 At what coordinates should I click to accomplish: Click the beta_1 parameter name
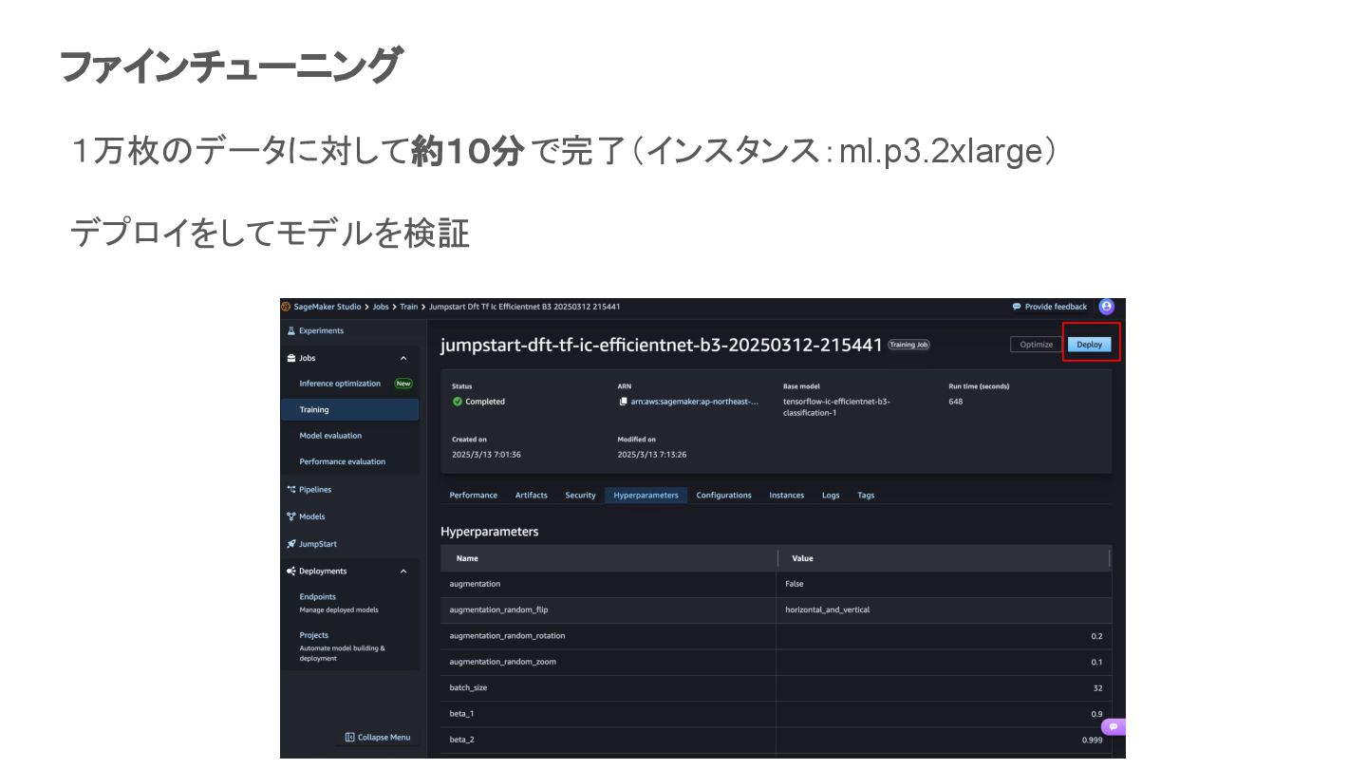pyautogui.click(x=461, y=714)
